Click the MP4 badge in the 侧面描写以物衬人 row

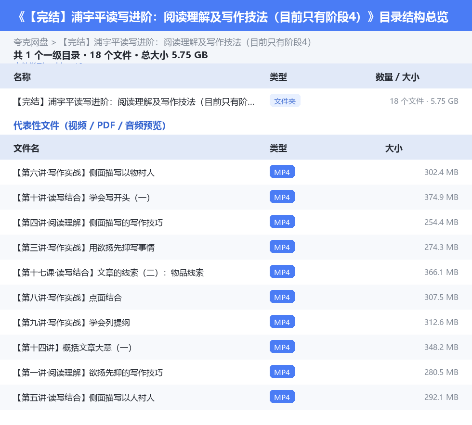(x=282, y=172)
